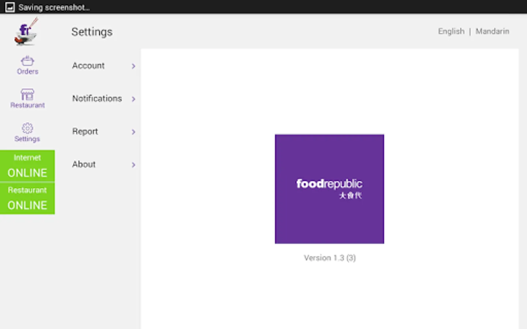Open the Report settings item
Screen dimensions: 527x329
(x=104, y=132)
